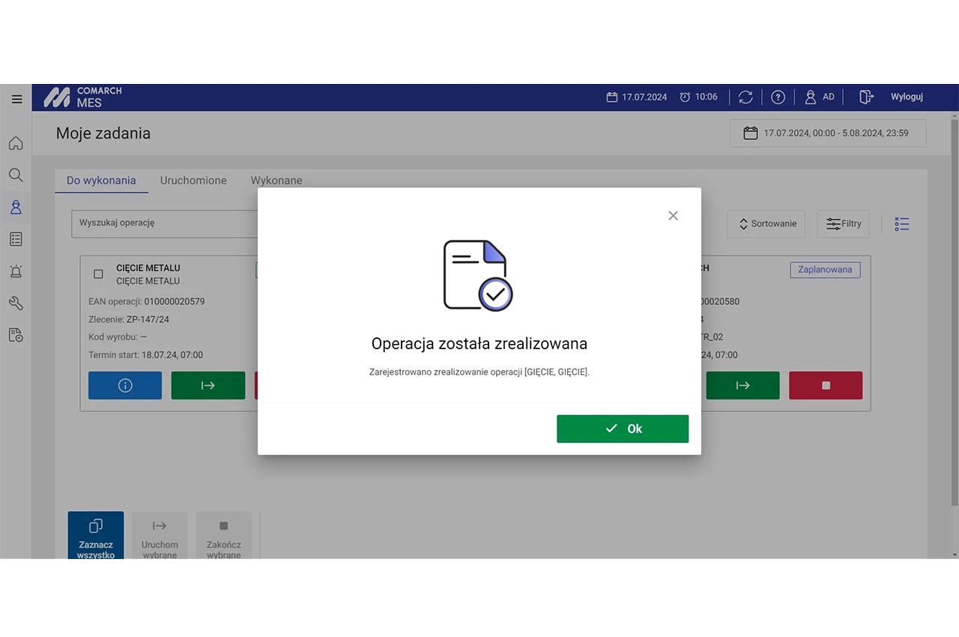Click Uruchom wybrane button

click(160, 536)
